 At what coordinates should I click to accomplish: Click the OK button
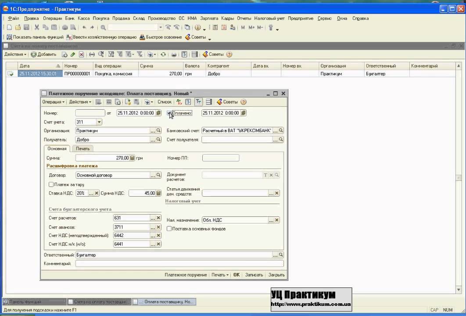236,275
